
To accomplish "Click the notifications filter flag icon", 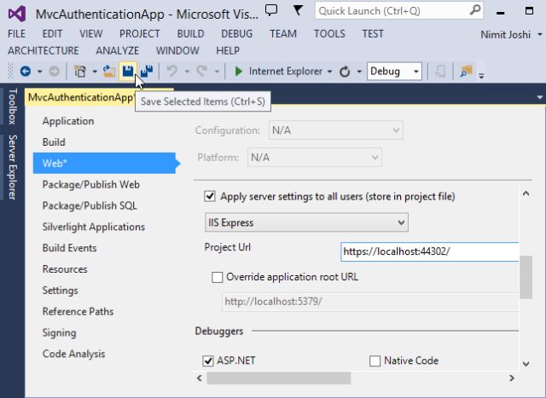I will [x=298, y=10].
